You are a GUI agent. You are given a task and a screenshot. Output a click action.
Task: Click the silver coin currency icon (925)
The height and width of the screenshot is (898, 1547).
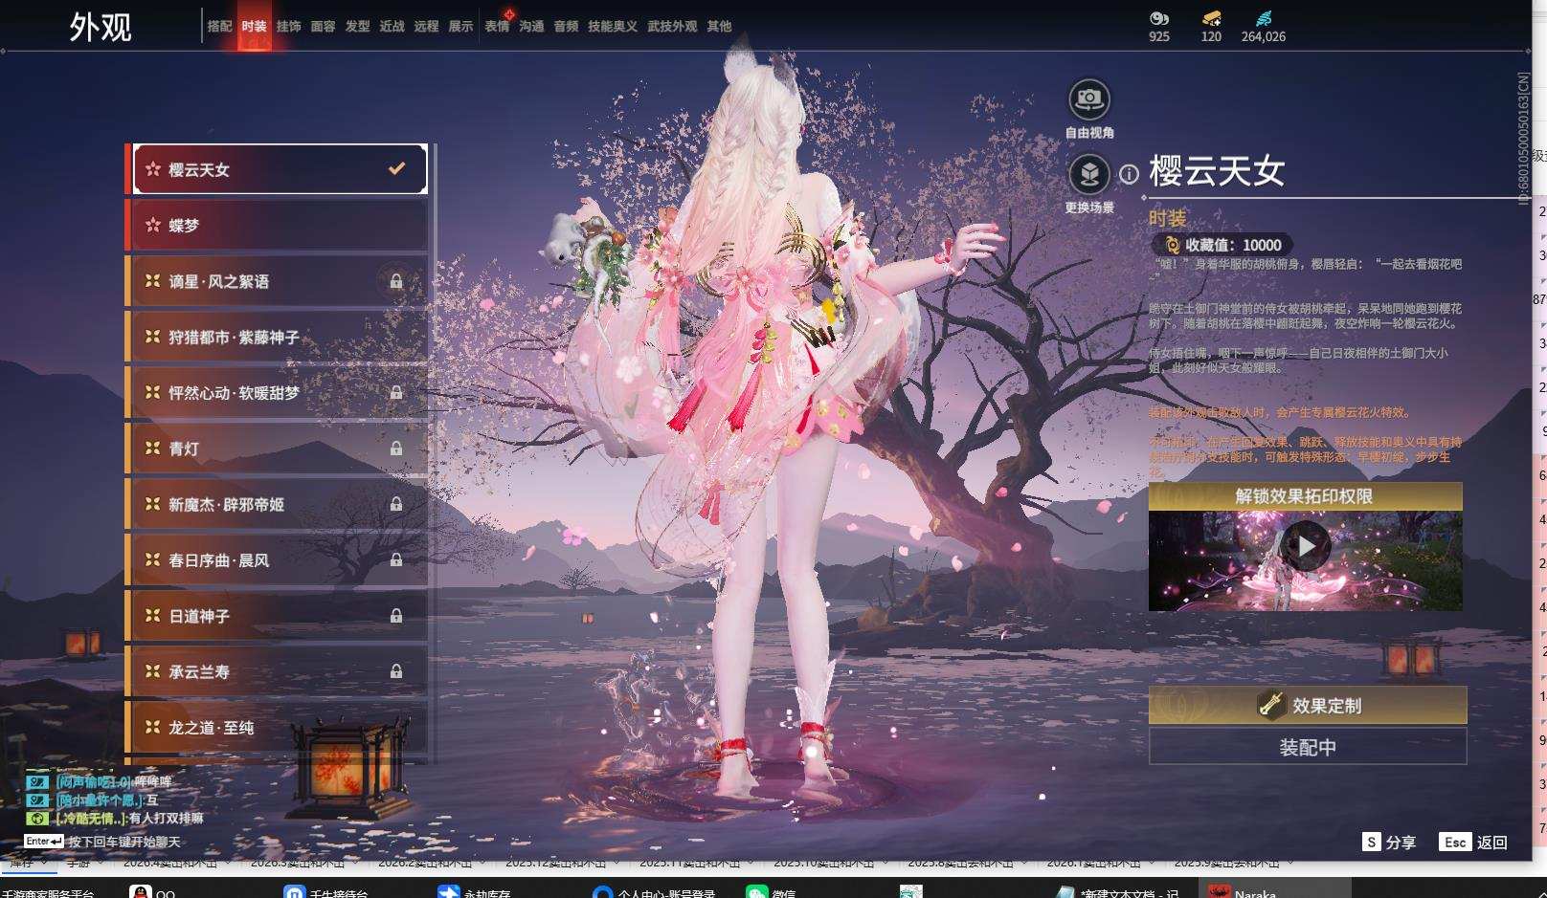tap(1159, 18)
